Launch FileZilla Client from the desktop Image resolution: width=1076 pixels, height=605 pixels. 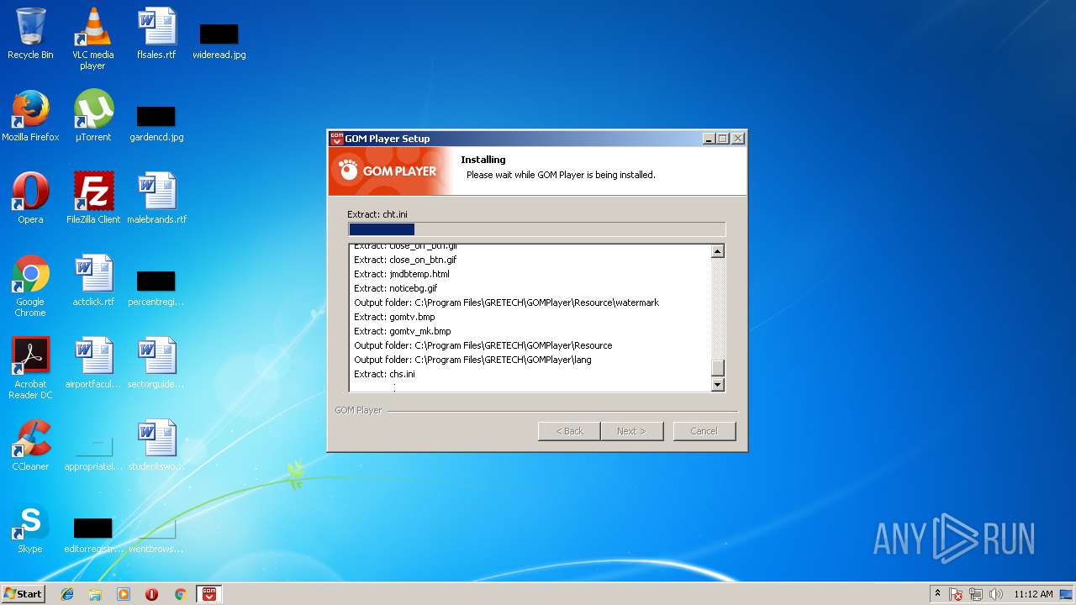tap(92, 198)
